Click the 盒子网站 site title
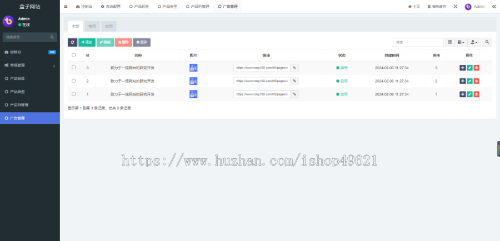This screenshot has height=241, width=500. (x=30, y=7)
